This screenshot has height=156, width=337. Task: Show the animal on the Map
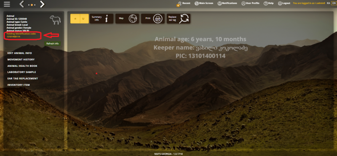point(127,19)
